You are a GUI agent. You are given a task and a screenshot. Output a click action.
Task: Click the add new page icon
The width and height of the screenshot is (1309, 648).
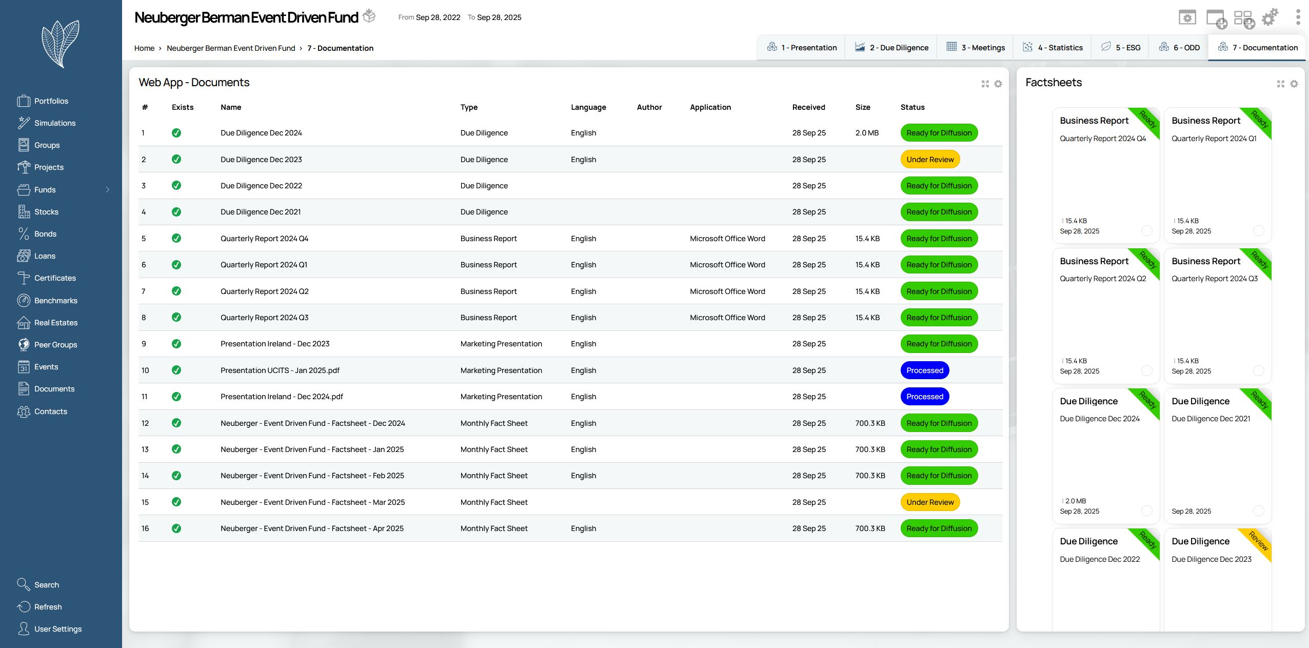tap(1216, 19)
